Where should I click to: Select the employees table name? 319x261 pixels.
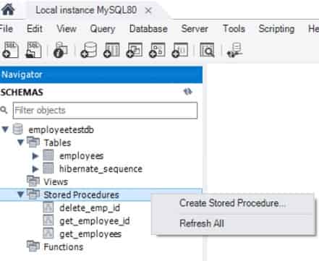[x=82, y=156]
